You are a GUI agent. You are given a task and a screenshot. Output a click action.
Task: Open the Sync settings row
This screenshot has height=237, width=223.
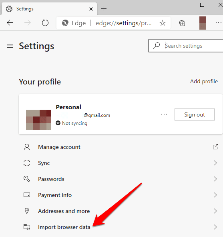[x=121, y=163]
